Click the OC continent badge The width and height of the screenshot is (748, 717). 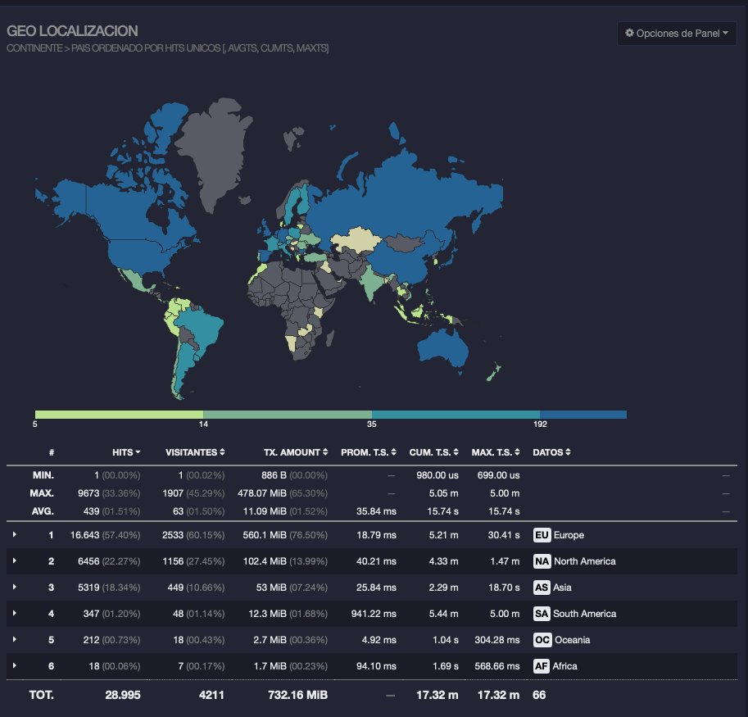(x=542, y=640)
